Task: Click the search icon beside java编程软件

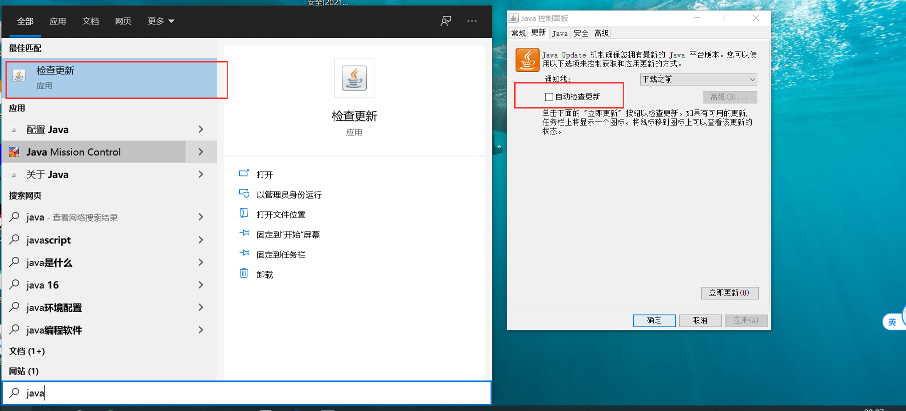Action: click(15, 329)
